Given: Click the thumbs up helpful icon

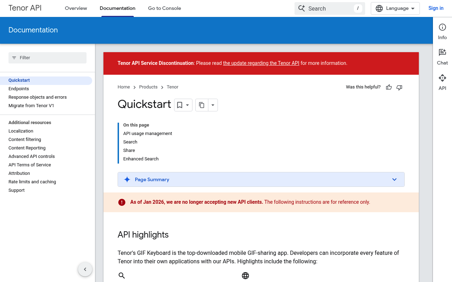Looking at the screenshot, I should (x=389, y=87).
